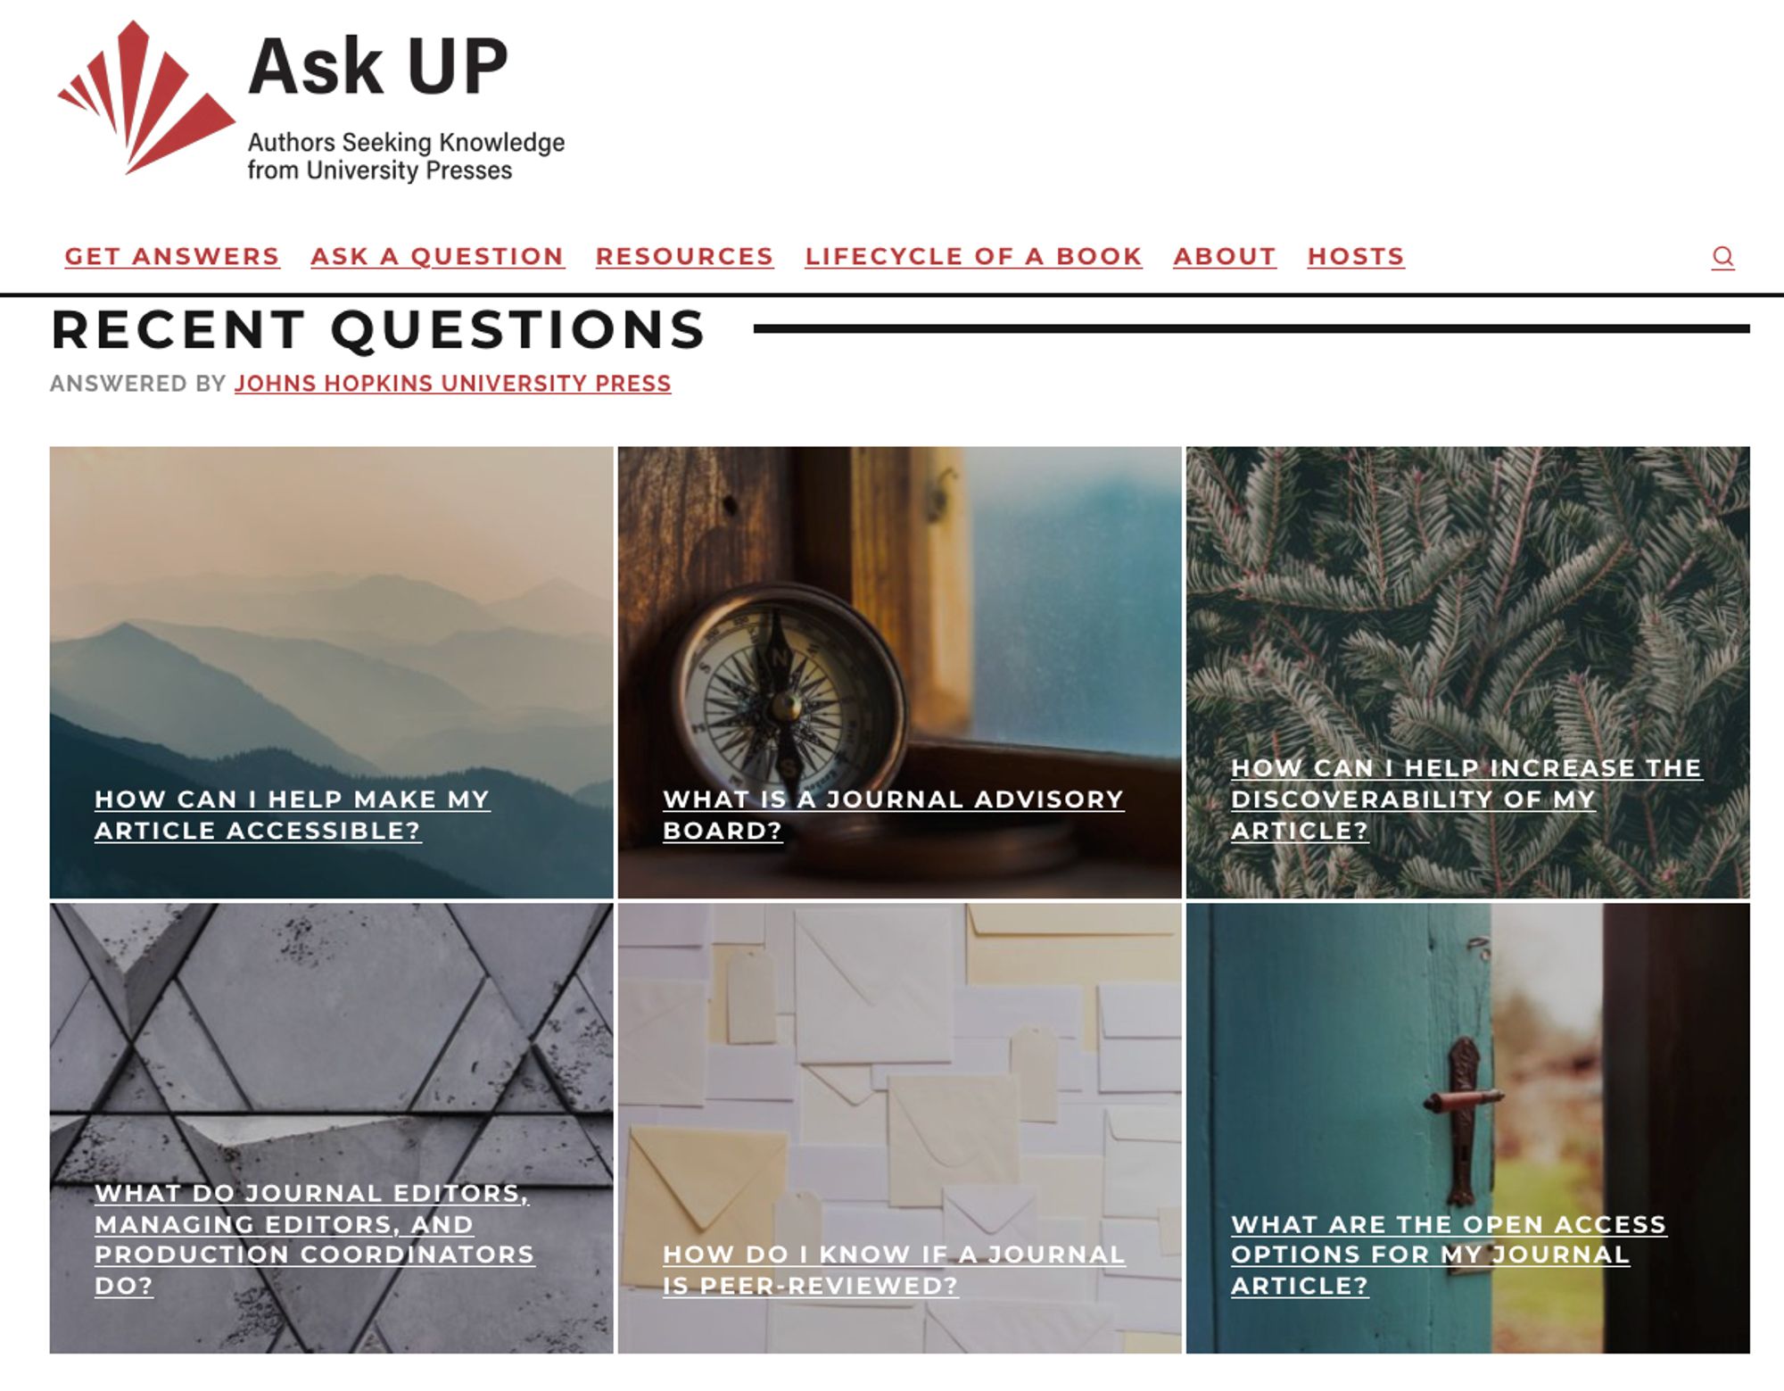Click ASK A QUESTION navigation tab
This screenshot has height=1391, width=1784.
tap(437, 256)
